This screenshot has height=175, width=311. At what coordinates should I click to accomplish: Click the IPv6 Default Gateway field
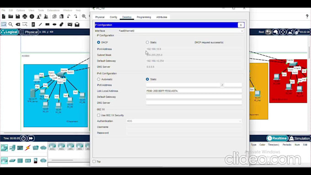(x=194, y=97)
